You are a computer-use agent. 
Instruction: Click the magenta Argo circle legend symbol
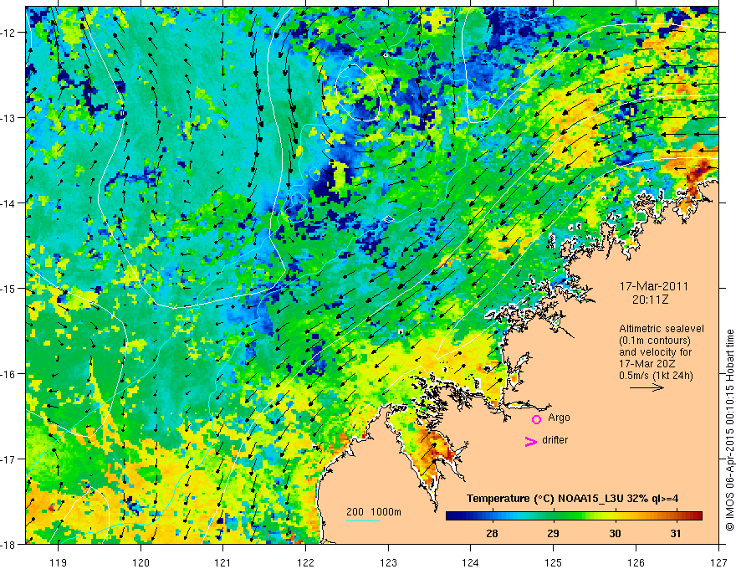point(536,419)
